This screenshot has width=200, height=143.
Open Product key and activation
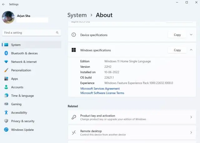132,117
